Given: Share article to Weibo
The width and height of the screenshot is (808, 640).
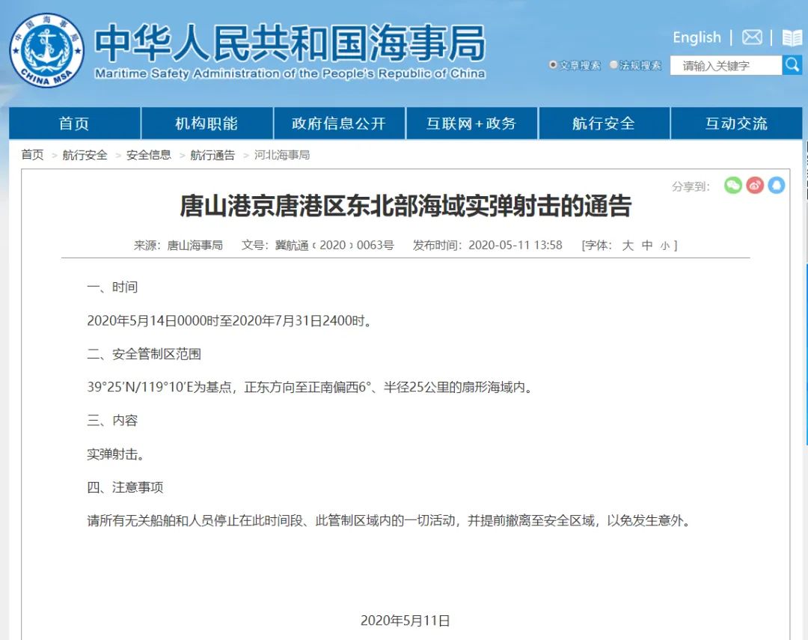Looking at the screenshot, I should tap(755, 185).
